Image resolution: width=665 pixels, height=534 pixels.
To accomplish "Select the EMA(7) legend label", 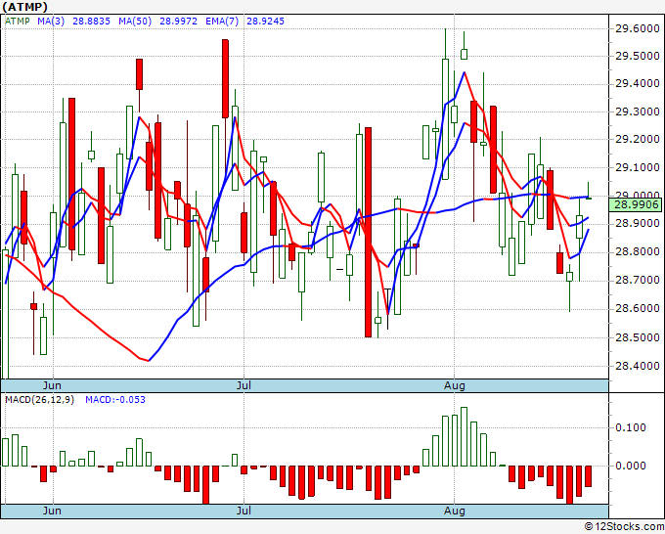I will click(222, 22).
